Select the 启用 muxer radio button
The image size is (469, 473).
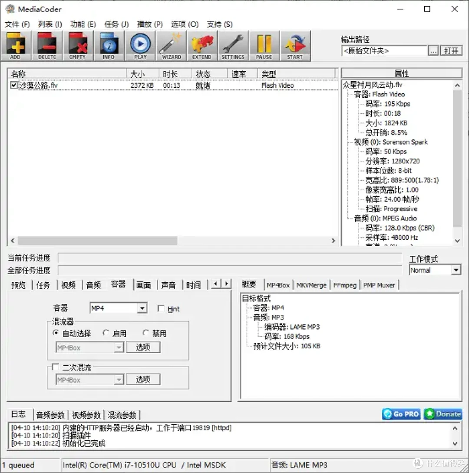[x=106, y=333]
